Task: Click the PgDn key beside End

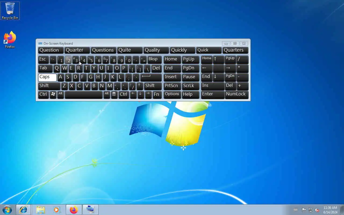Action: click(191, 69)
